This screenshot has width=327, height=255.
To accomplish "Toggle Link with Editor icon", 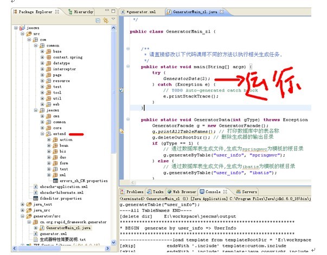I will pyautogui.click(x=106, y=21).
